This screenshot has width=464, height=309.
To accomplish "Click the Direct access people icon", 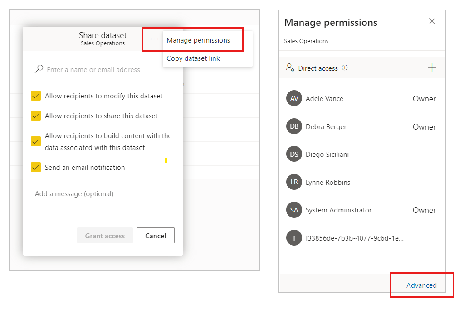I will pyautogui.click(x=289, y=67).
